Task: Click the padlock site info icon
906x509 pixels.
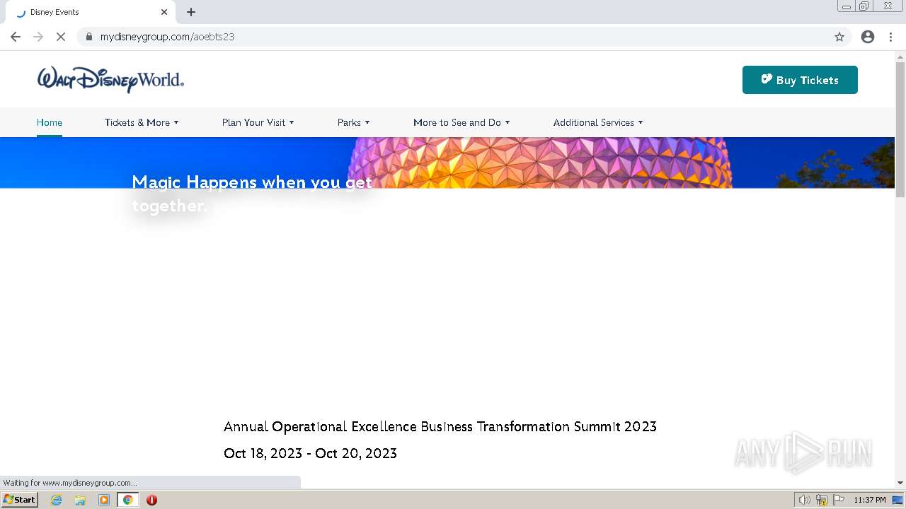Action: point(88,37)
